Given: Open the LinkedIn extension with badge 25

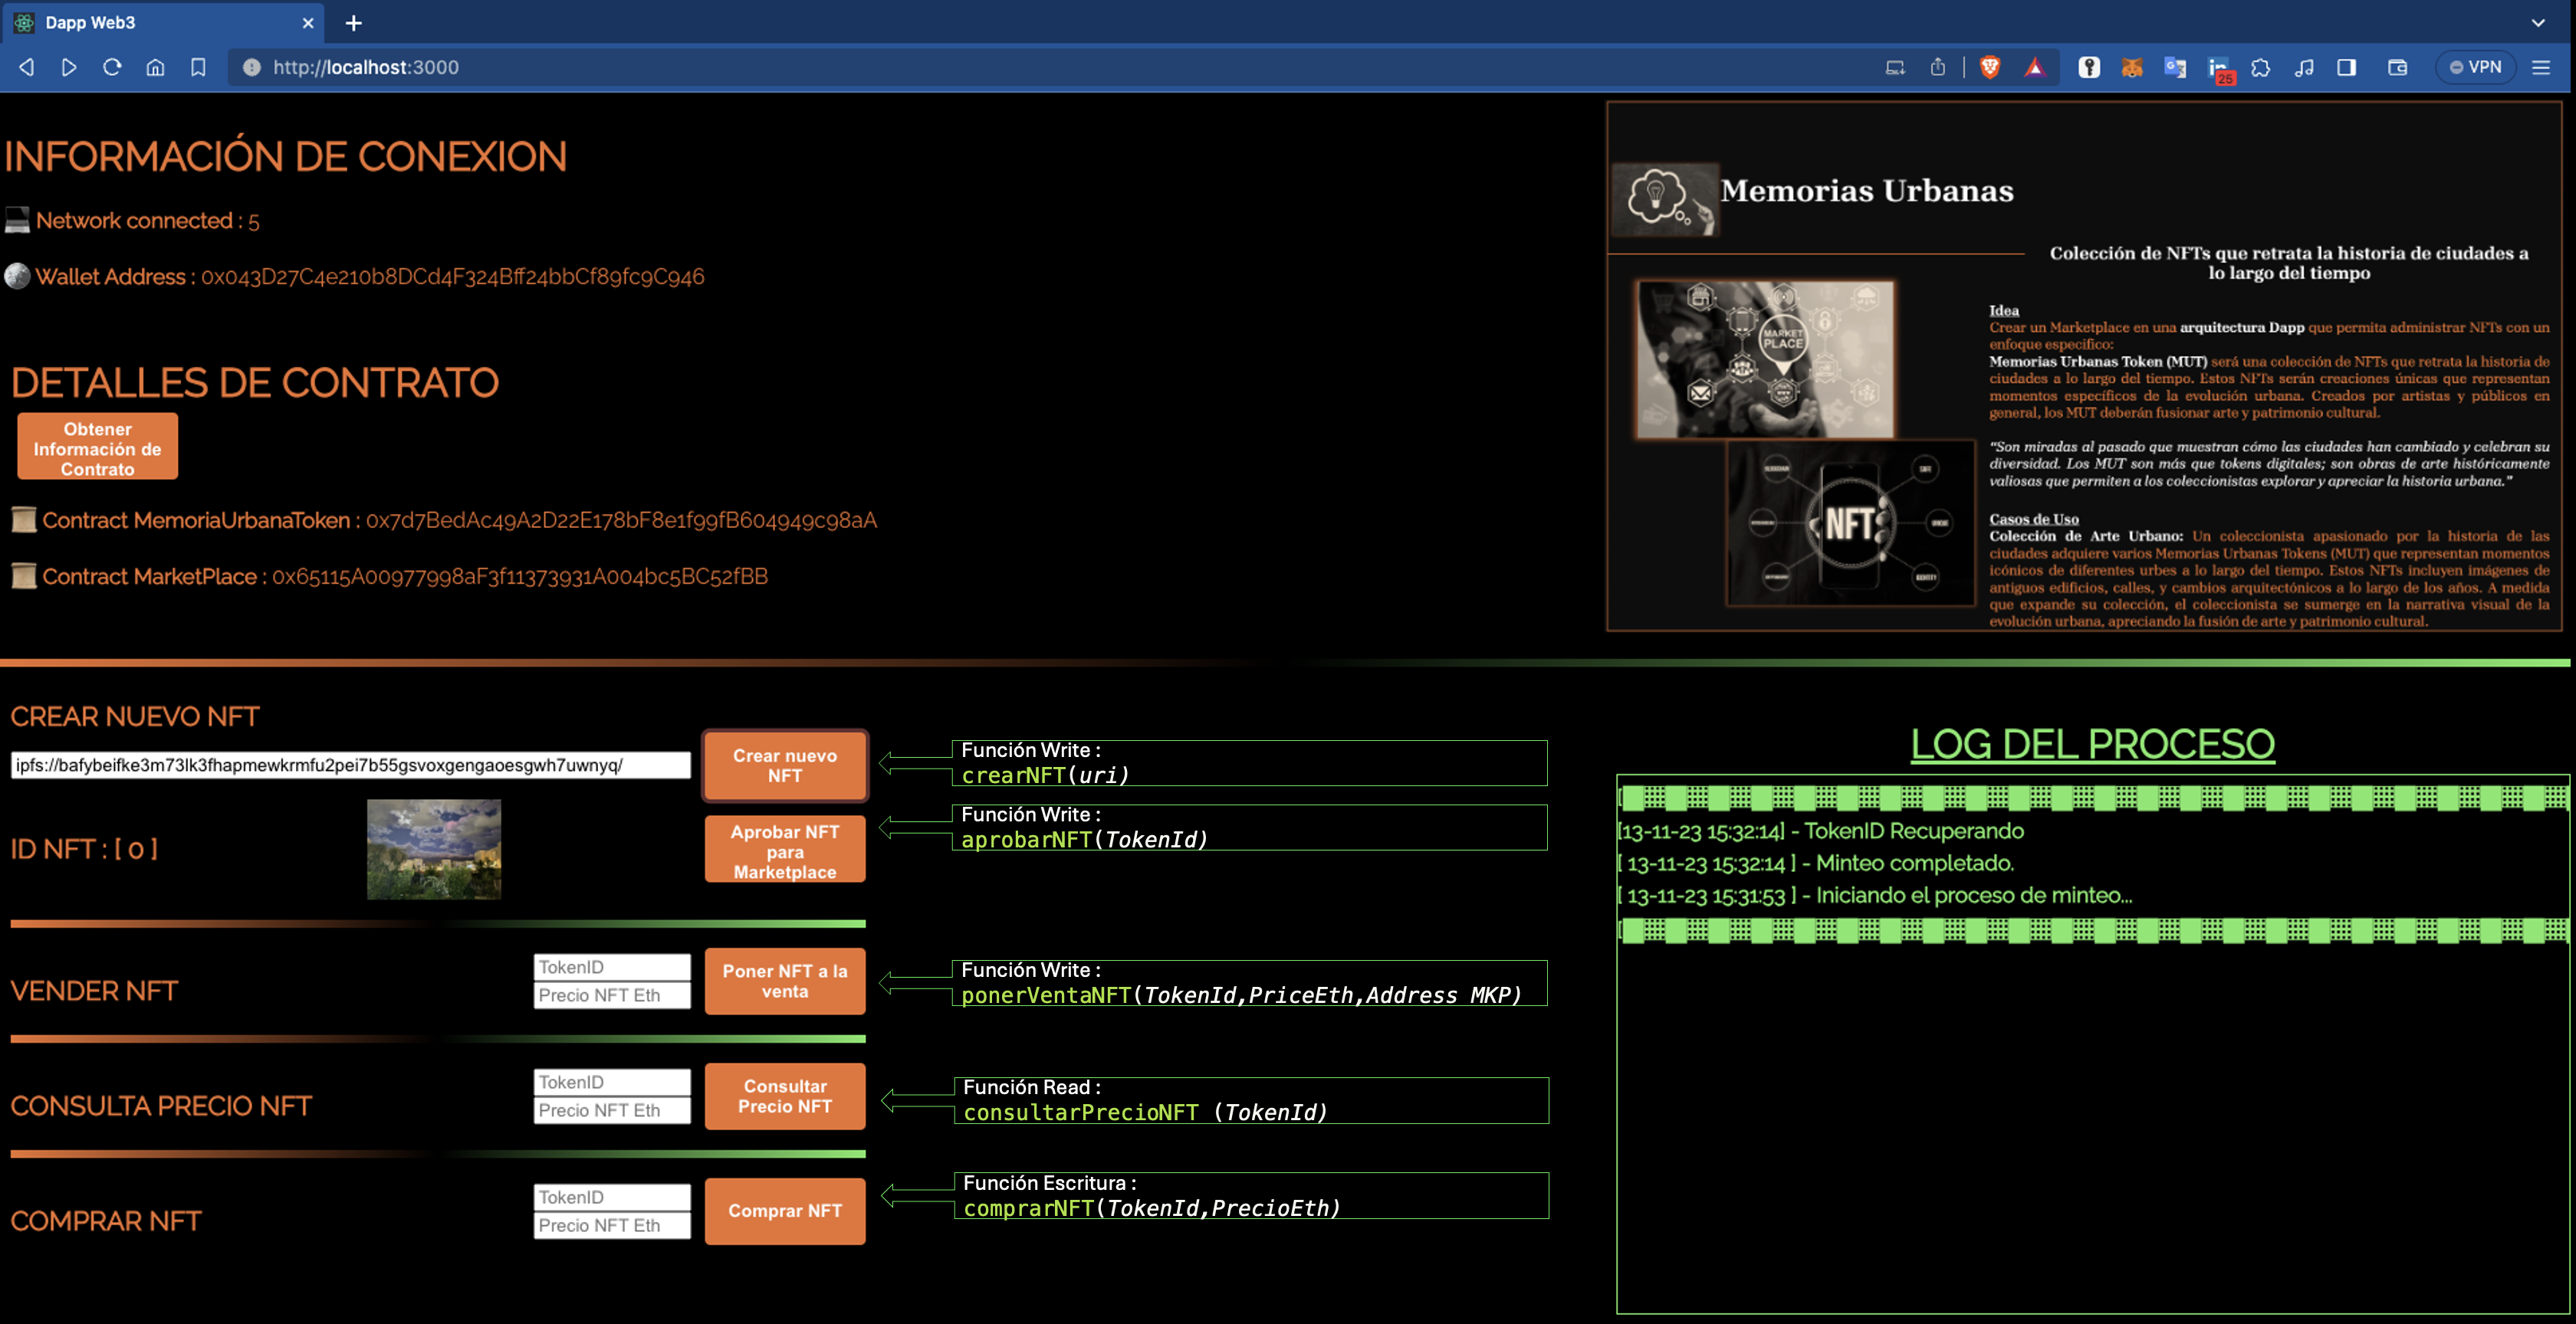Looking at the screenshot, I should click(2219, 67).
